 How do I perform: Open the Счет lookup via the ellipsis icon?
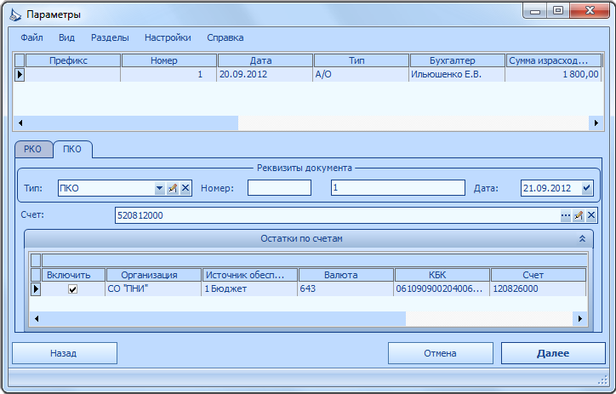[x=565, y=215]
